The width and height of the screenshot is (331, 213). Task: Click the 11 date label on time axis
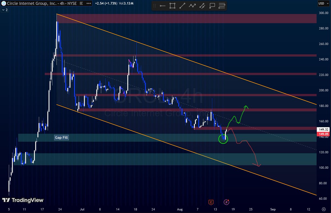(x=25, y=209)
